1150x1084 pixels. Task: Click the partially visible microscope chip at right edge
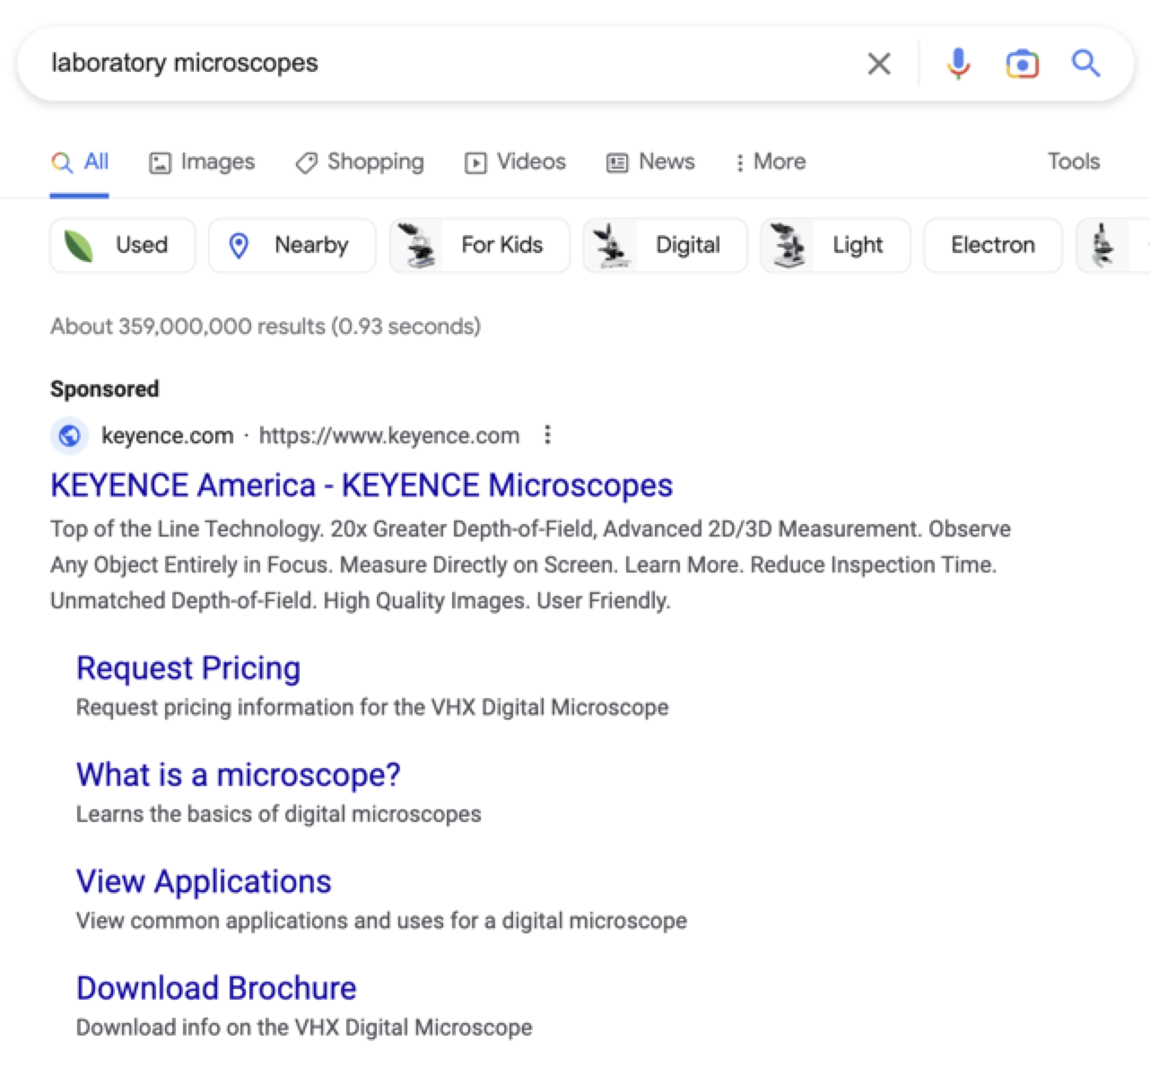(1113, 245)
